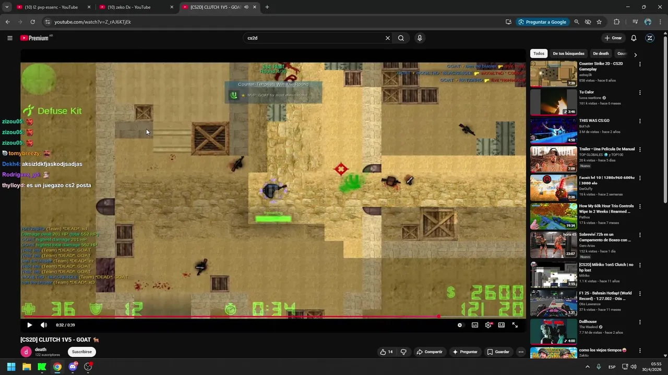The height and width of the screenshot is (375, 668).
Task: Open options for Tu Calor video
Action: pyautogui.click(x=640, y=93)
